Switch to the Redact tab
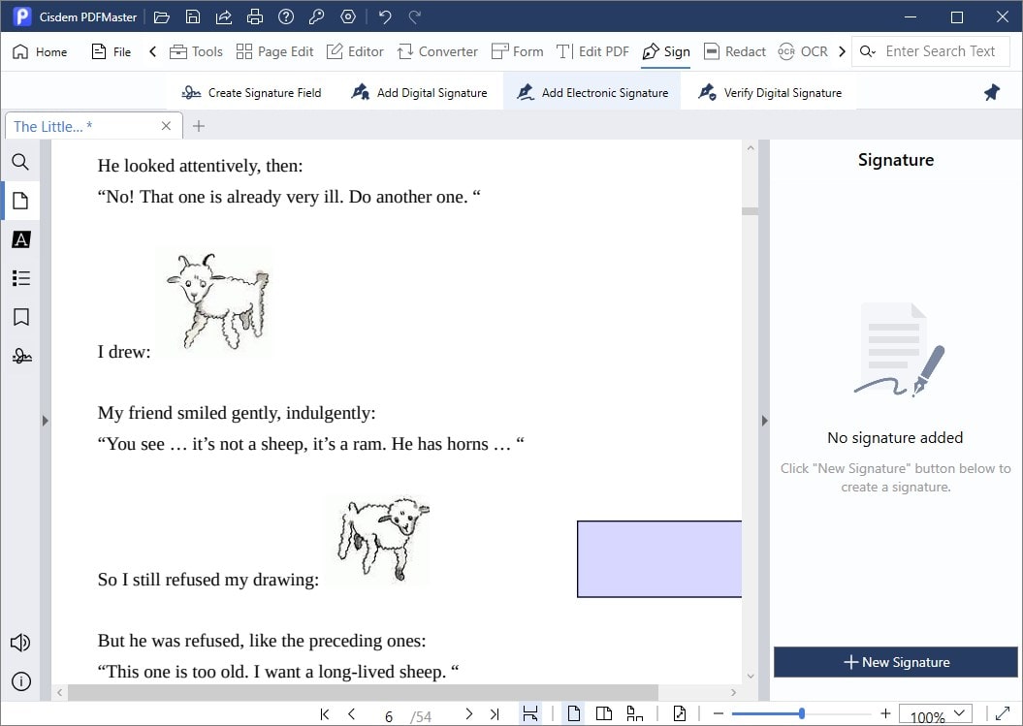Viewport: 1023px width, 726px height. 735,51
